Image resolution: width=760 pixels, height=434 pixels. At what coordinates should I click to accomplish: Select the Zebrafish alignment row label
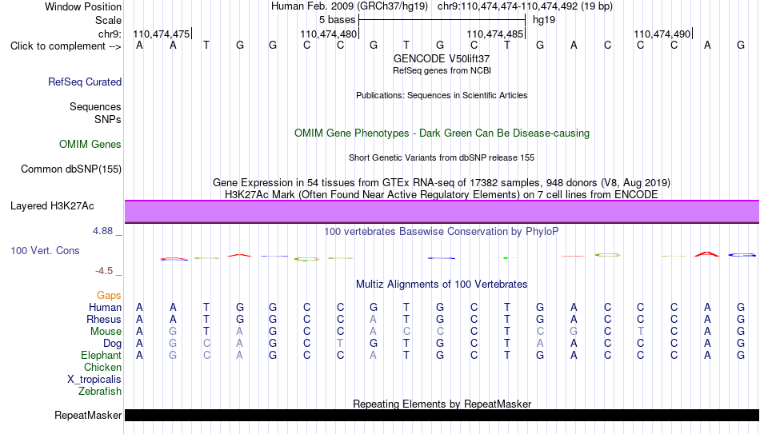click(100, 392)
